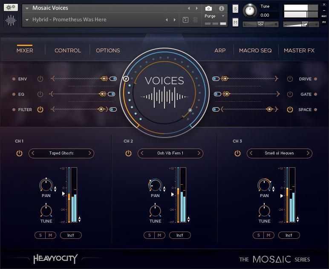Switch to the MIXER tab

click(x=25, y=51)
